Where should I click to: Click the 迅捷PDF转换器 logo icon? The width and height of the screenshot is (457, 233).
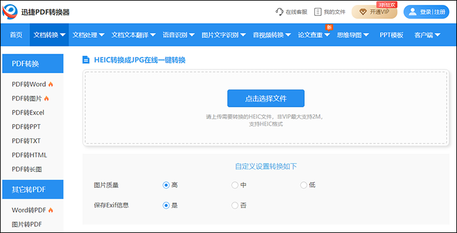[10, 12]
